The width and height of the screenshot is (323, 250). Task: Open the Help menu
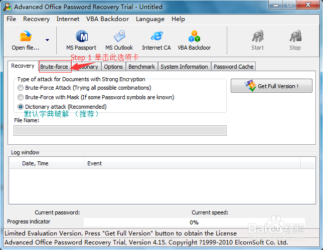tap(178, 19)
